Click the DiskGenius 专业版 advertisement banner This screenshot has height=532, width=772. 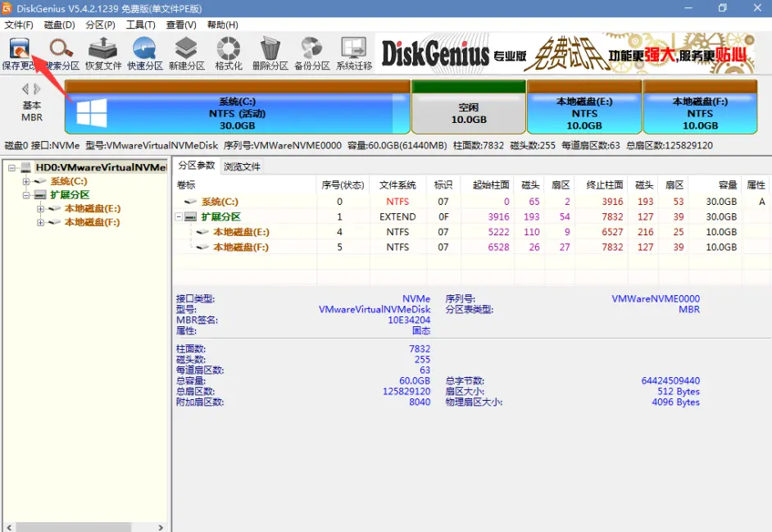567,53
